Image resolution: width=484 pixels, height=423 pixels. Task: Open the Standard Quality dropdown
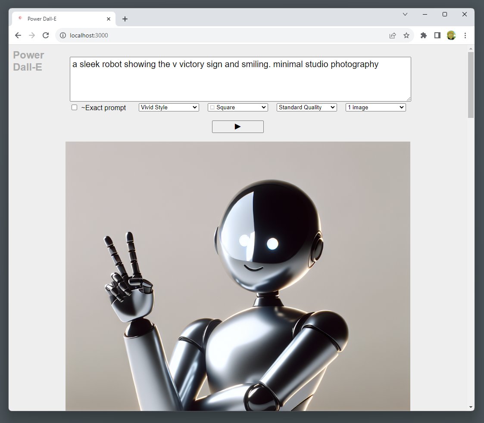(306, 107)
